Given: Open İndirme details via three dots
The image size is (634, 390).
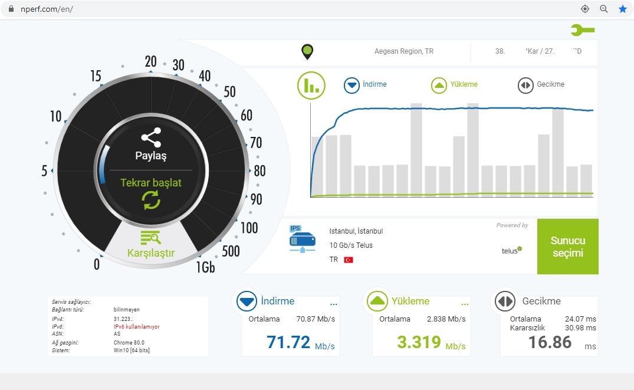Looking at the screenshot, I should pyautogui.click(x=334, y=304).
